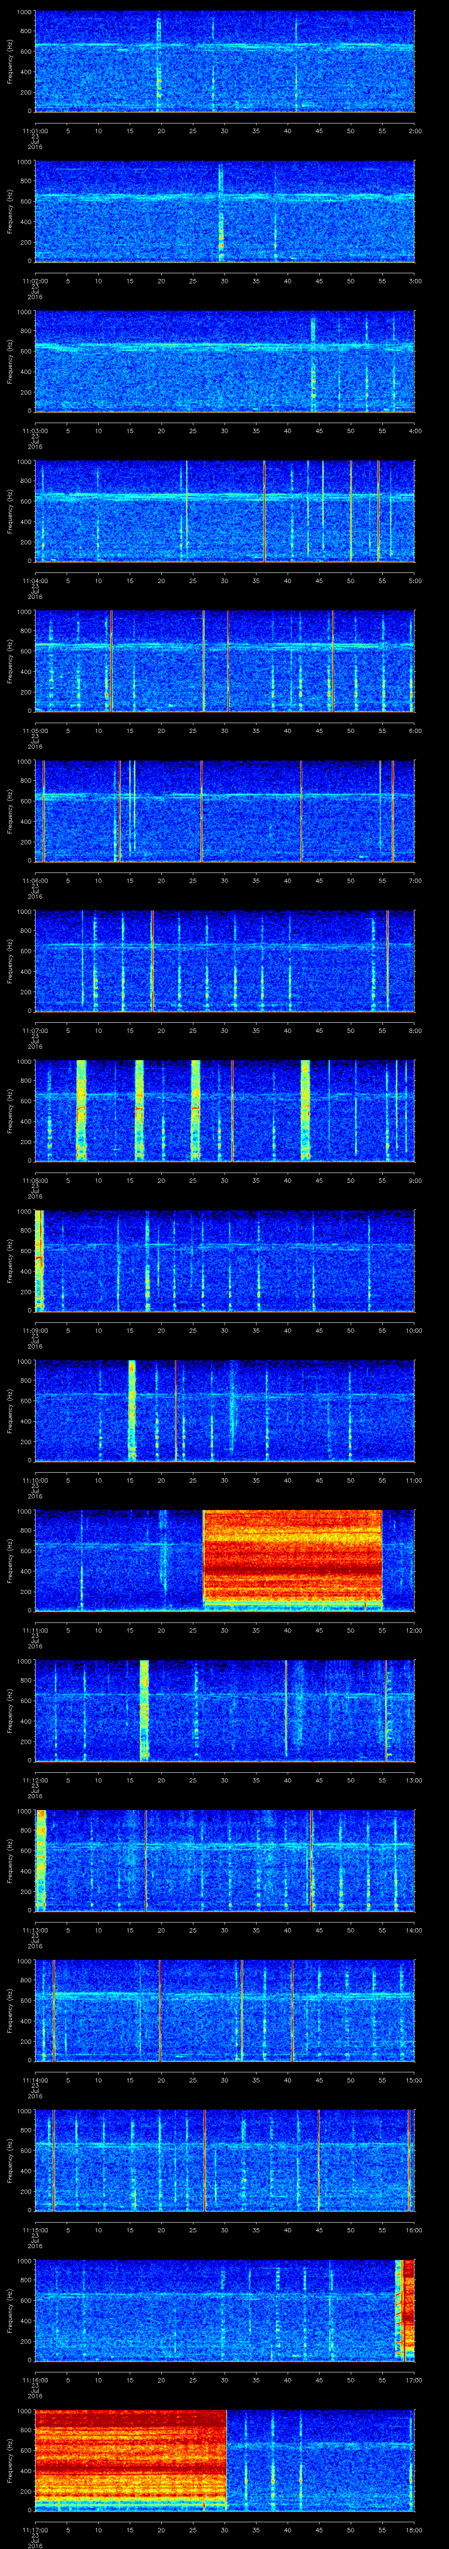The width and height of the screenshot is (449, 2549).
Task: Click the bright pulse near 29 s in the 11:02:00 panel
Action: point(220,212)
